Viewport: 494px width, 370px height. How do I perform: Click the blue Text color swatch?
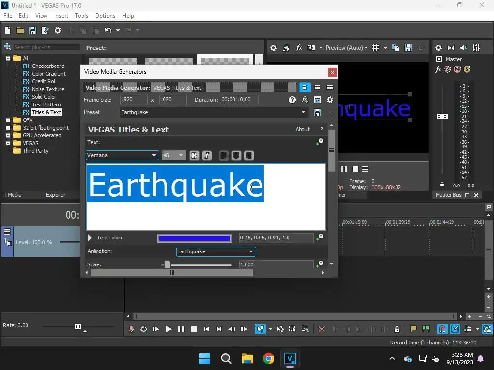coord(194,238)
